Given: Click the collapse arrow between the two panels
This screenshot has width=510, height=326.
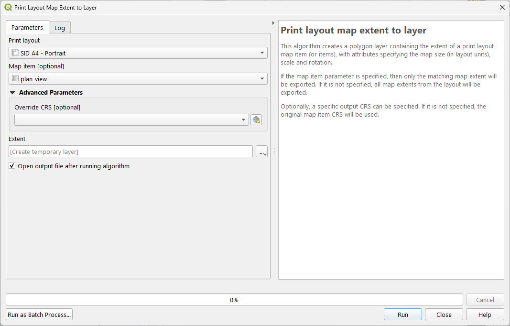Looking at the screenshot, I should [273, 22].
